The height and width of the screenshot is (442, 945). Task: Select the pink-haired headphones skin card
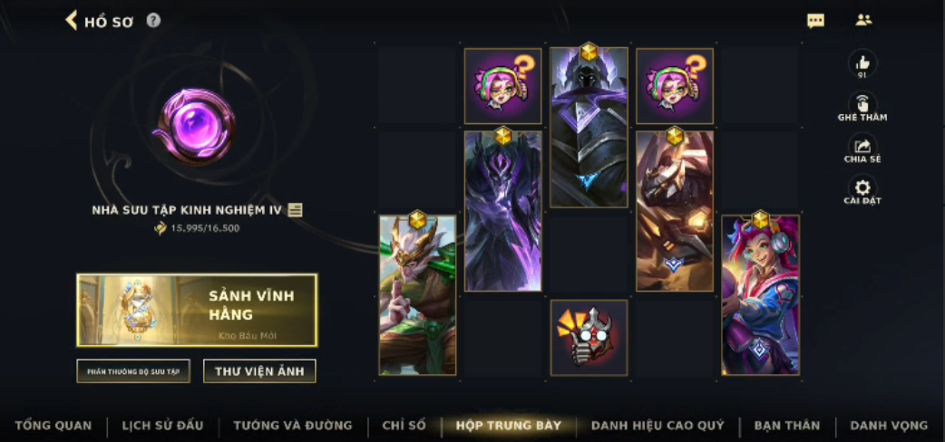[x=761, y=295]
